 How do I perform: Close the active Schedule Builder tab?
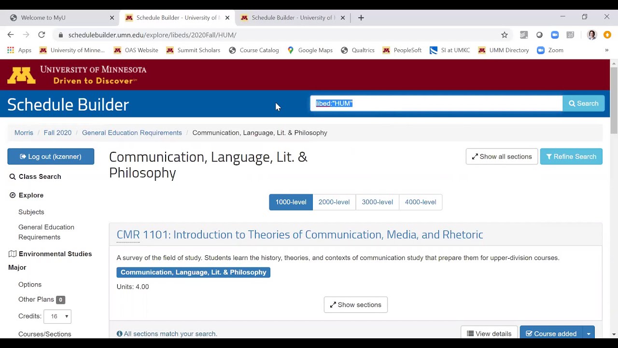click(x=227, y=18)
